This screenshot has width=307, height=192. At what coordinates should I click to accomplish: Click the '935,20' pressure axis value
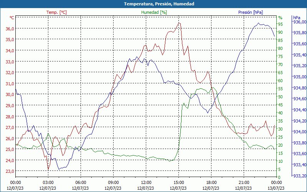coord(299,66)
